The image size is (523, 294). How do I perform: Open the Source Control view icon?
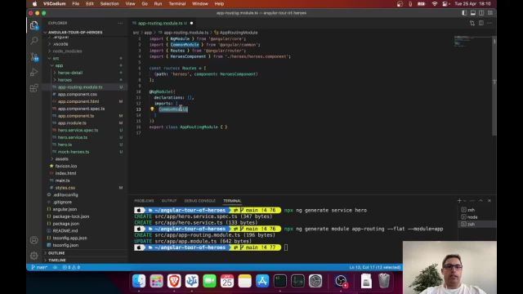(34, 57)
